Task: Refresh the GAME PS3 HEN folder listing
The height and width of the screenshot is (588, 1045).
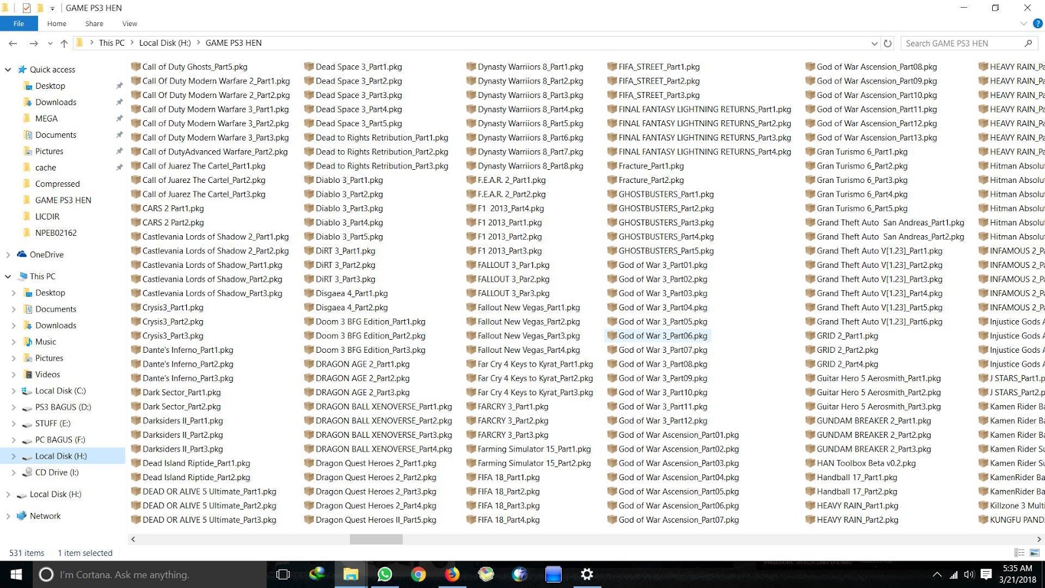Action: [888, 43]
